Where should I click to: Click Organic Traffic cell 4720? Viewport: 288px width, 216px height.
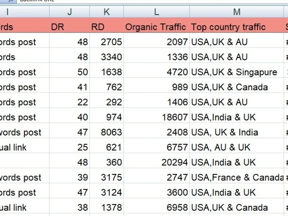tap(156, 71)
